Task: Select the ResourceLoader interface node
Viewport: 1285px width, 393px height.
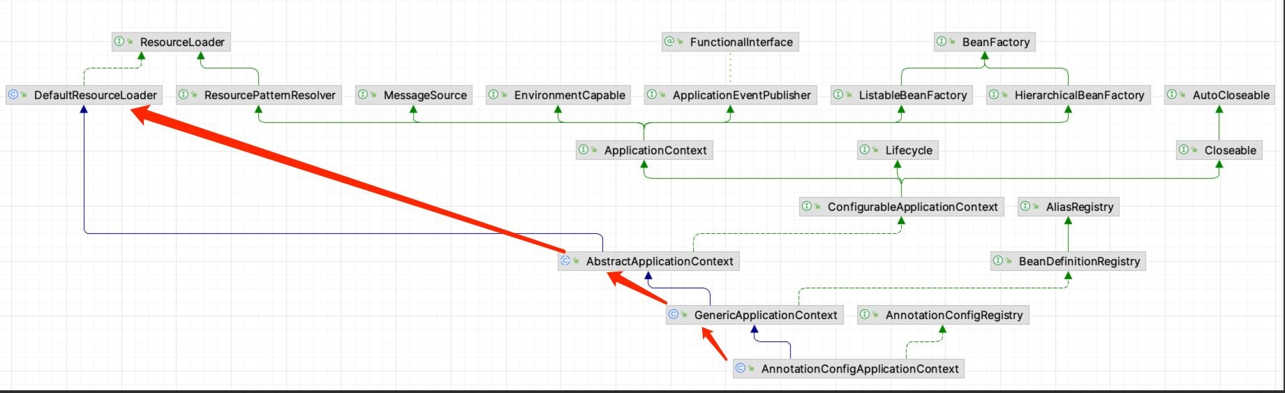Action: click(x=172, y=42)
